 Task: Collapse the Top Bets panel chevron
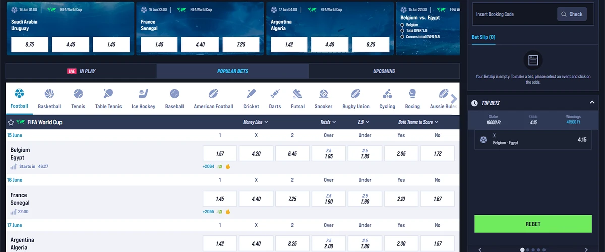592,103
